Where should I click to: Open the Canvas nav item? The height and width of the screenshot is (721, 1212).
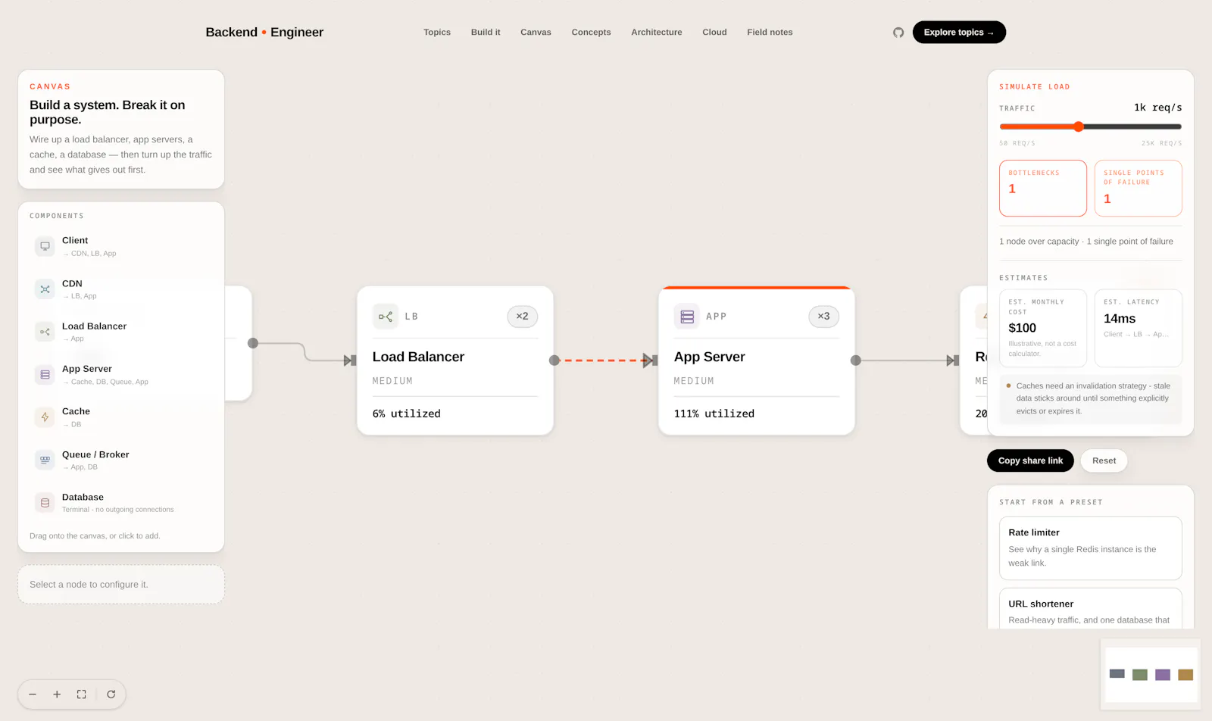coord(536,33)
